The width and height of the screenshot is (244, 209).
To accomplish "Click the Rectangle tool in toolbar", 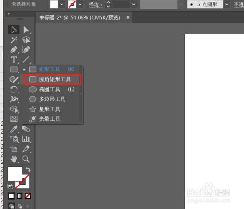I will click(x=14, y=70).
